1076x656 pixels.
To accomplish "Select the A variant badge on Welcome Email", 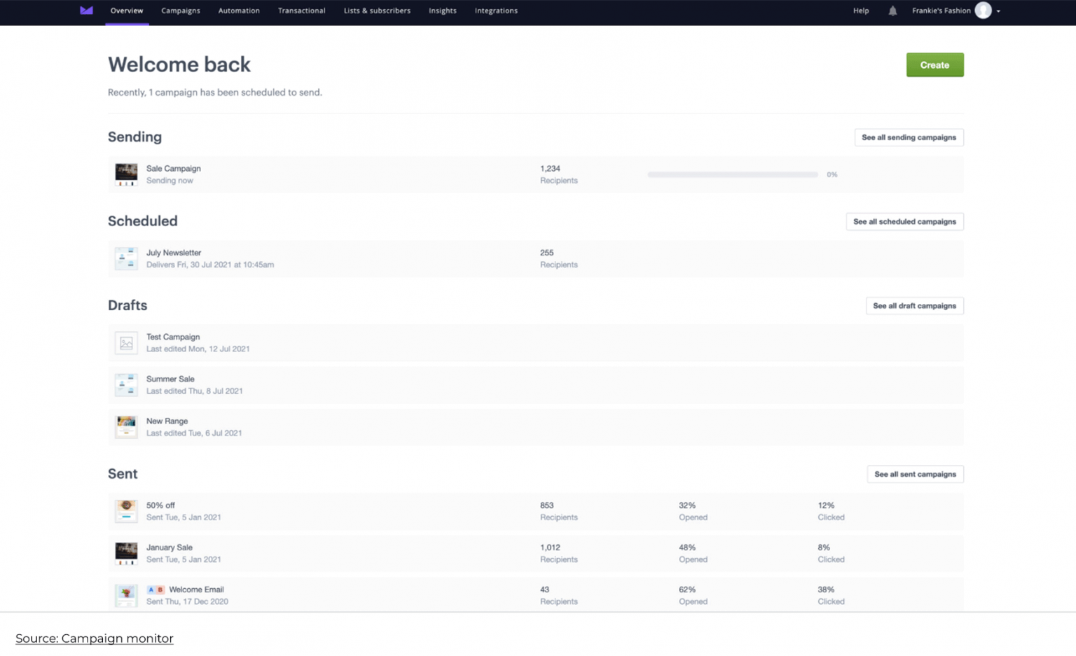I will [x=151, y=590].
